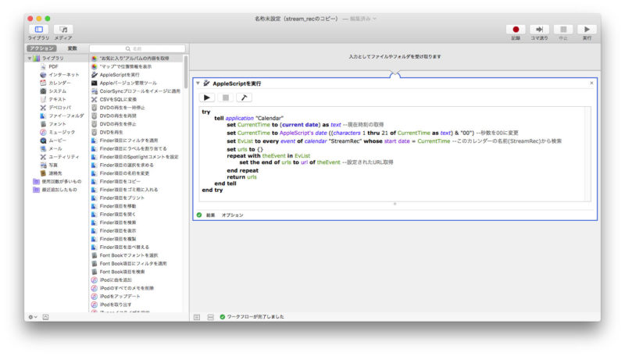Select AppleScriptを実行 action in list
The image size is (625, 356).
(x=116, y=75)
